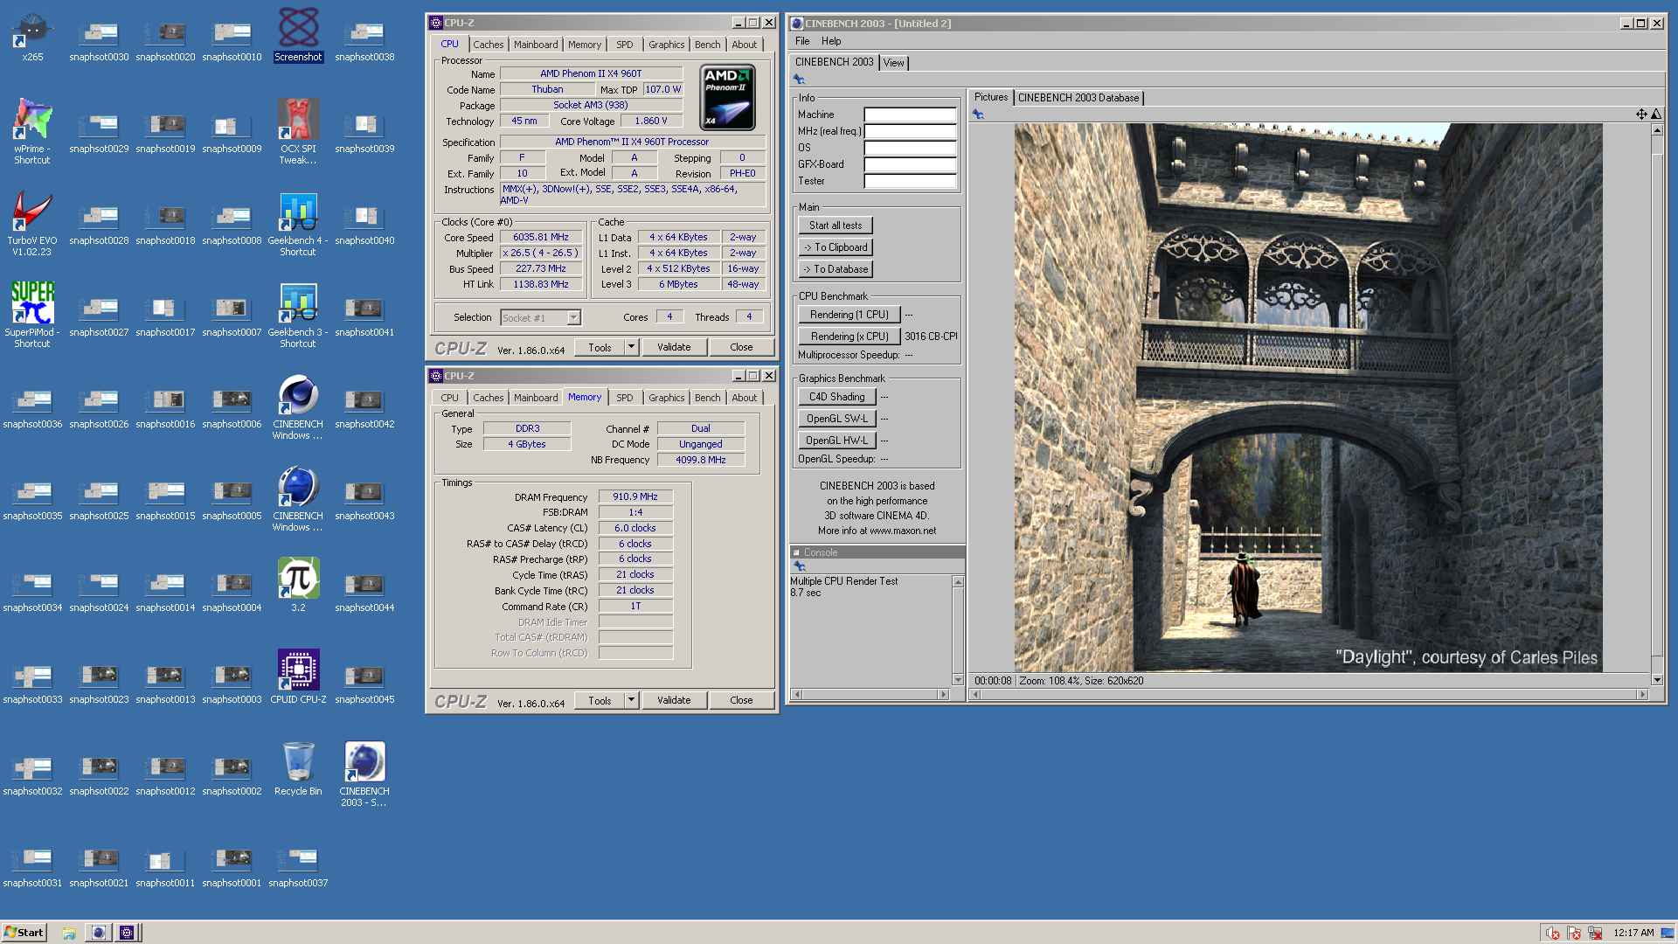Open CINEBENCH 2003 Database tab

1078,98
